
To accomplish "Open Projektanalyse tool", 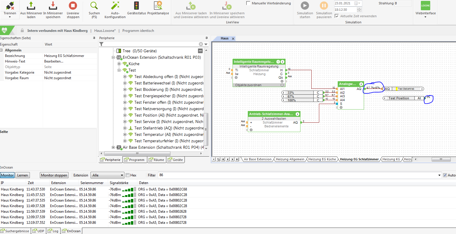I will (158, 6).
